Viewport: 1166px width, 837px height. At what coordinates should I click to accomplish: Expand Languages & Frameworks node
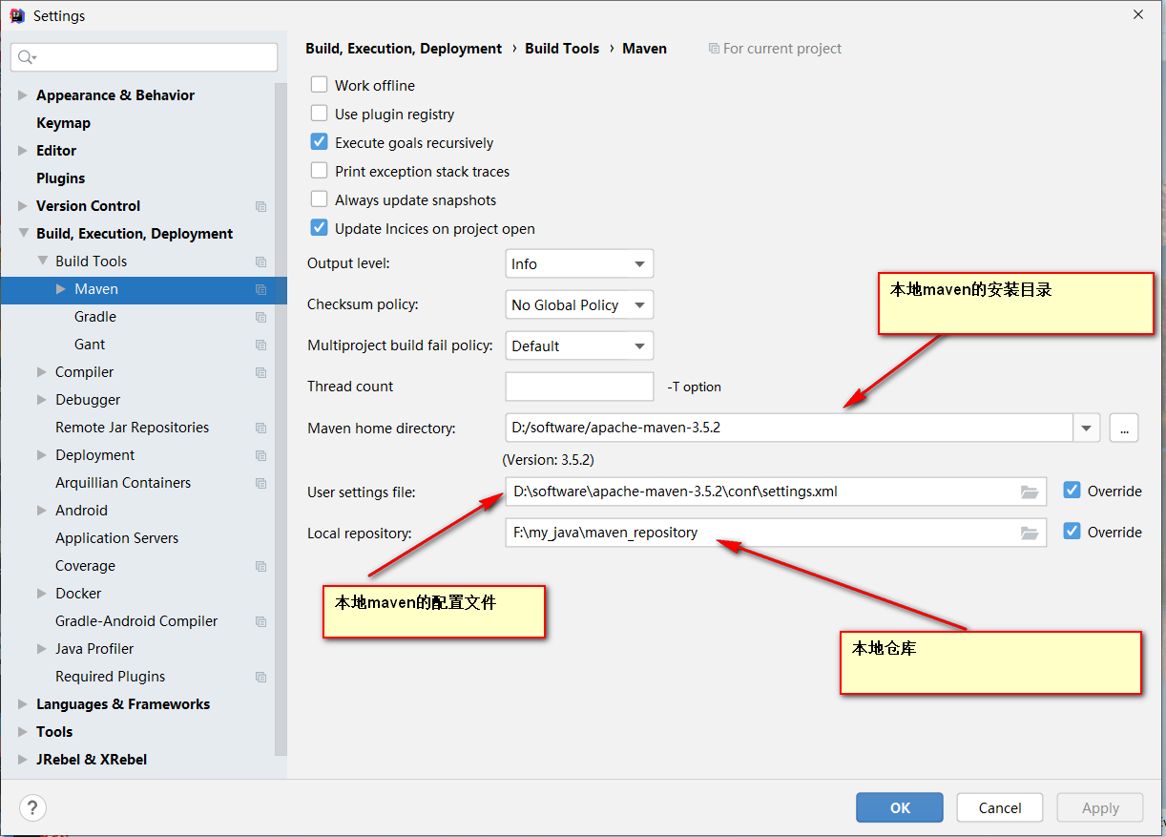pyautogui.click(x=23, y=704)
